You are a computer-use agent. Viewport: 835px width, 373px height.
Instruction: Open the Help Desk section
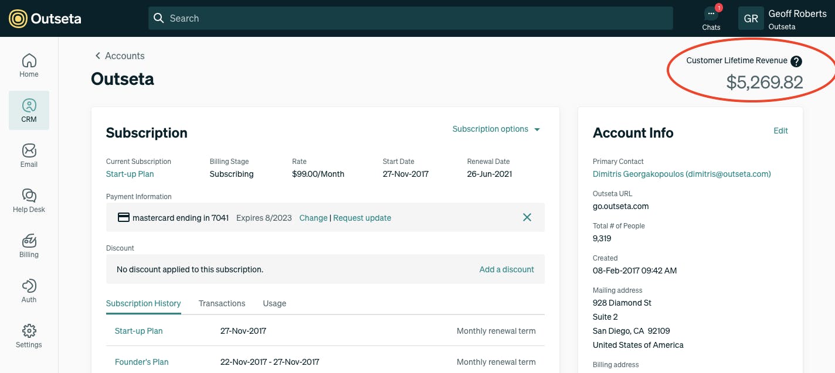coord(29,201)
